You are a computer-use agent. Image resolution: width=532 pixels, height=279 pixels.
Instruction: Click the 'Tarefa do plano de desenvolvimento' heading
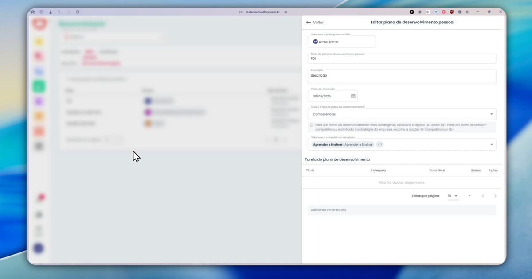click(337, 159)
